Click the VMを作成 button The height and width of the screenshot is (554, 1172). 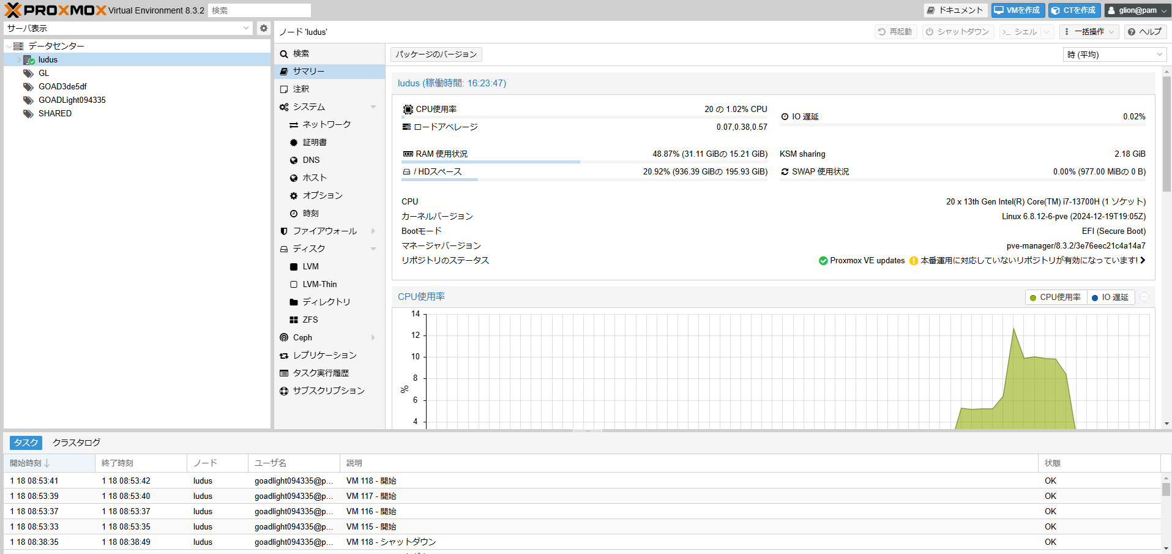pyautogui.click(x=1018, y=10)
